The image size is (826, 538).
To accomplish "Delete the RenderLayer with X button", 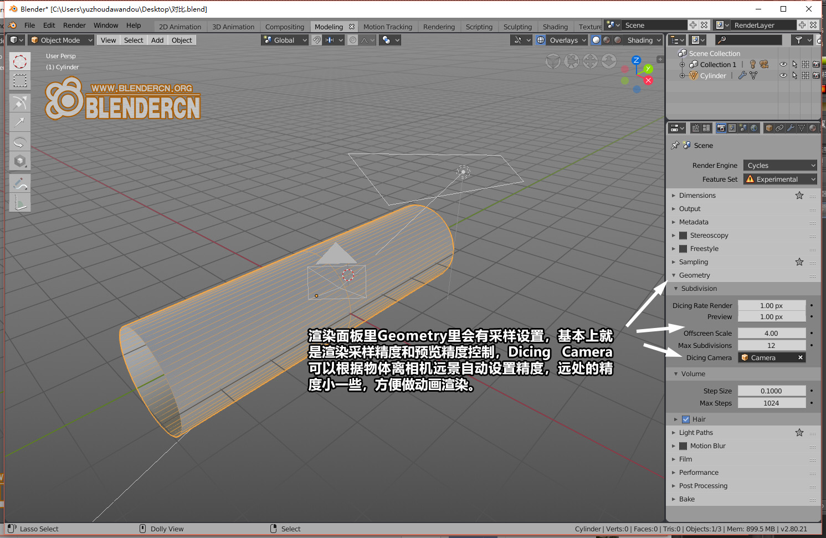I will tap(813, 25).
